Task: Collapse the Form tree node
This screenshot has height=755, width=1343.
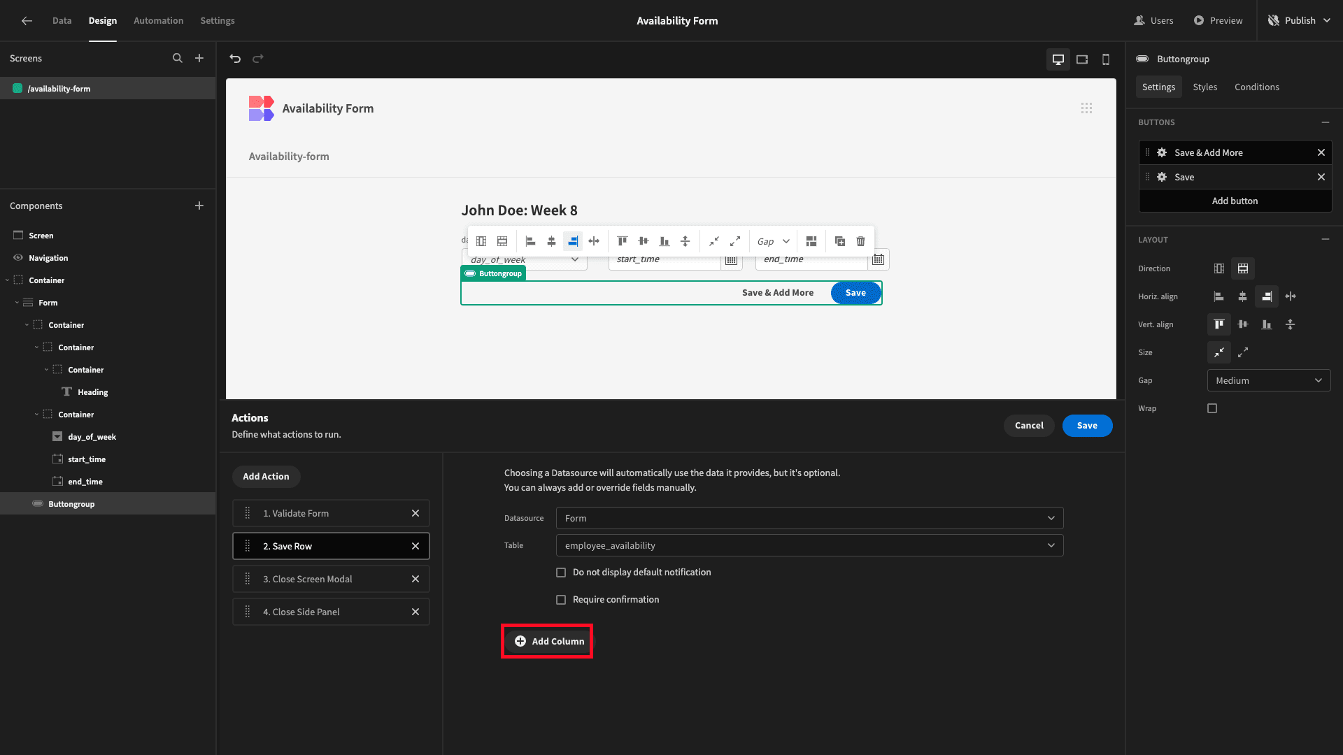Action: (x=17, y=303)
